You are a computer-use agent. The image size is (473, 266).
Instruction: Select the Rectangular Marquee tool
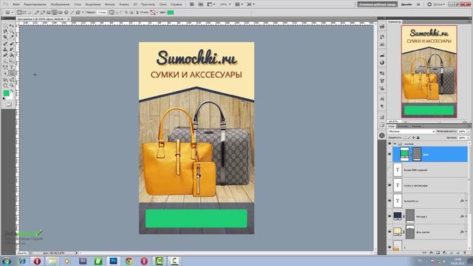(5, 27)
